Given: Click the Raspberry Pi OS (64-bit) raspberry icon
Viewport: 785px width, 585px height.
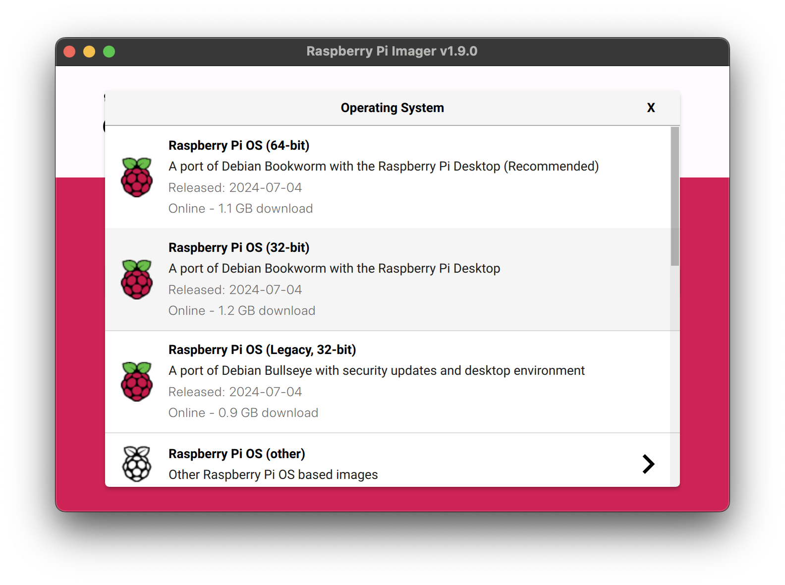Looking at the screenshot, I should (137, 177).
